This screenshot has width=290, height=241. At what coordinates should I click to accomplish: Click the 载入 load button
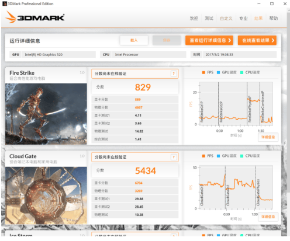point(134,40)
